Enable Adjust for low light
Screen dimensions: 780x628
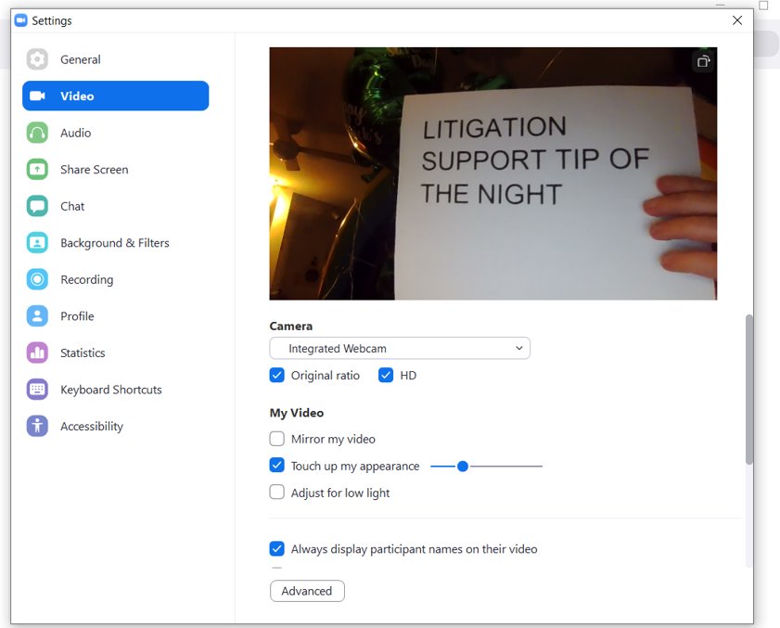click(276, 493)
